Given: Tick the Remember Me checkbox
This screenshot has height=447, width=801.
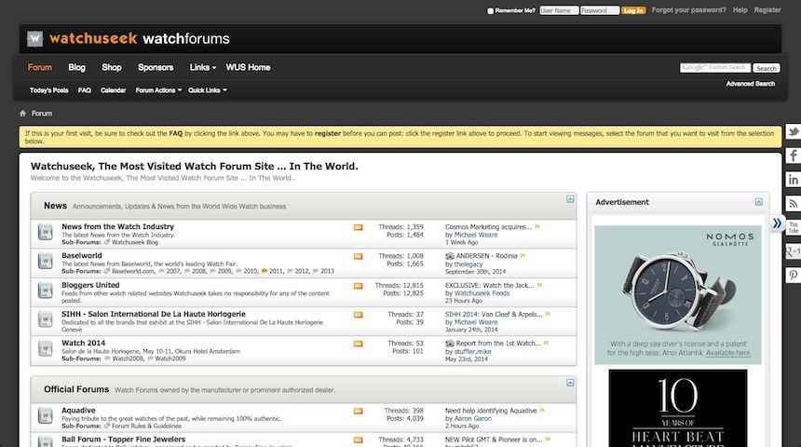Looking at the screenshot, I should 491,11.
